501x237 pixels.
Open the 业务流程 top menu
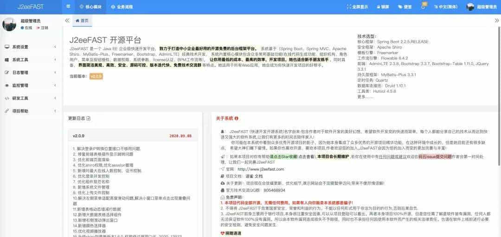[x=122, y=7]
